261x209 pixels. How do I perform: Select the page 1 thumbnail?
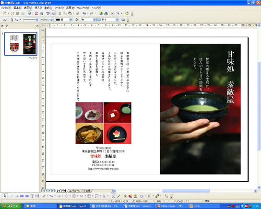(x=21, y=44)
